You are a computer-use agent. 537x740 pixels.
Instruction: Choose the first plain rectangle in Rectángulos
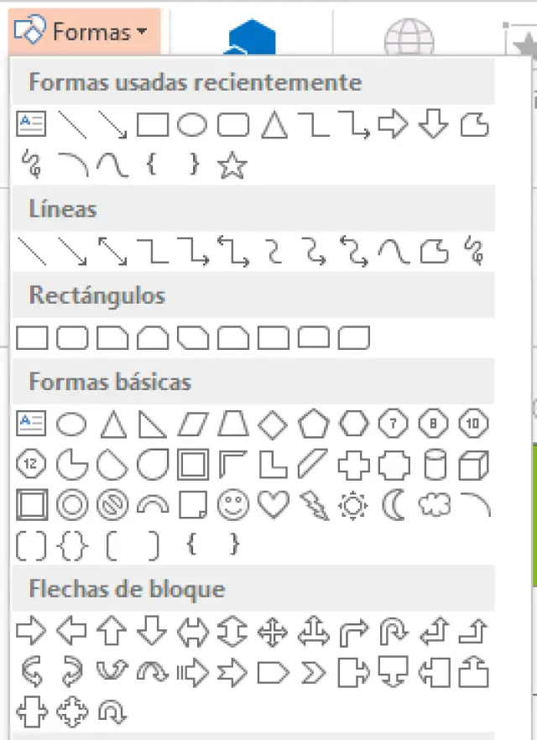(x=32, y=338)
